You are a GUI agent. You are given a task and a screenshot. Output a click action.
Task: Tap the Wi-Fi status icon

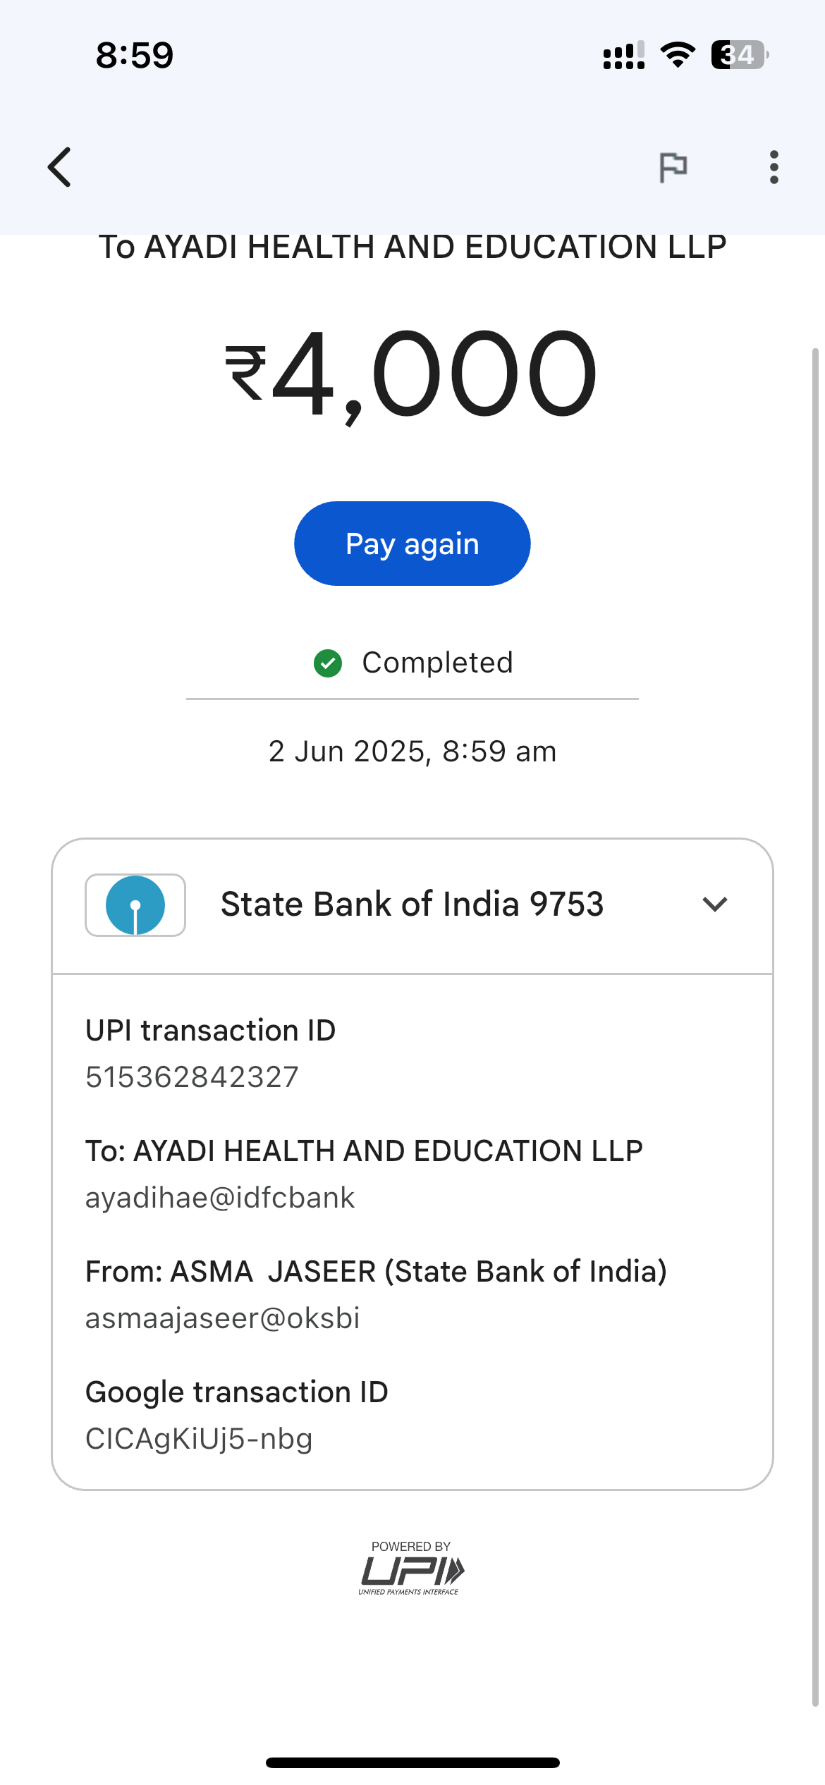pos(678,55)
